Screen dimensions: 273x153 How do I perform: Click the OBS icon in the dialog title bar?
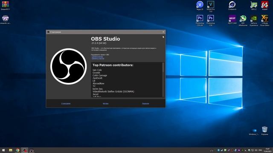coord(48,32)
